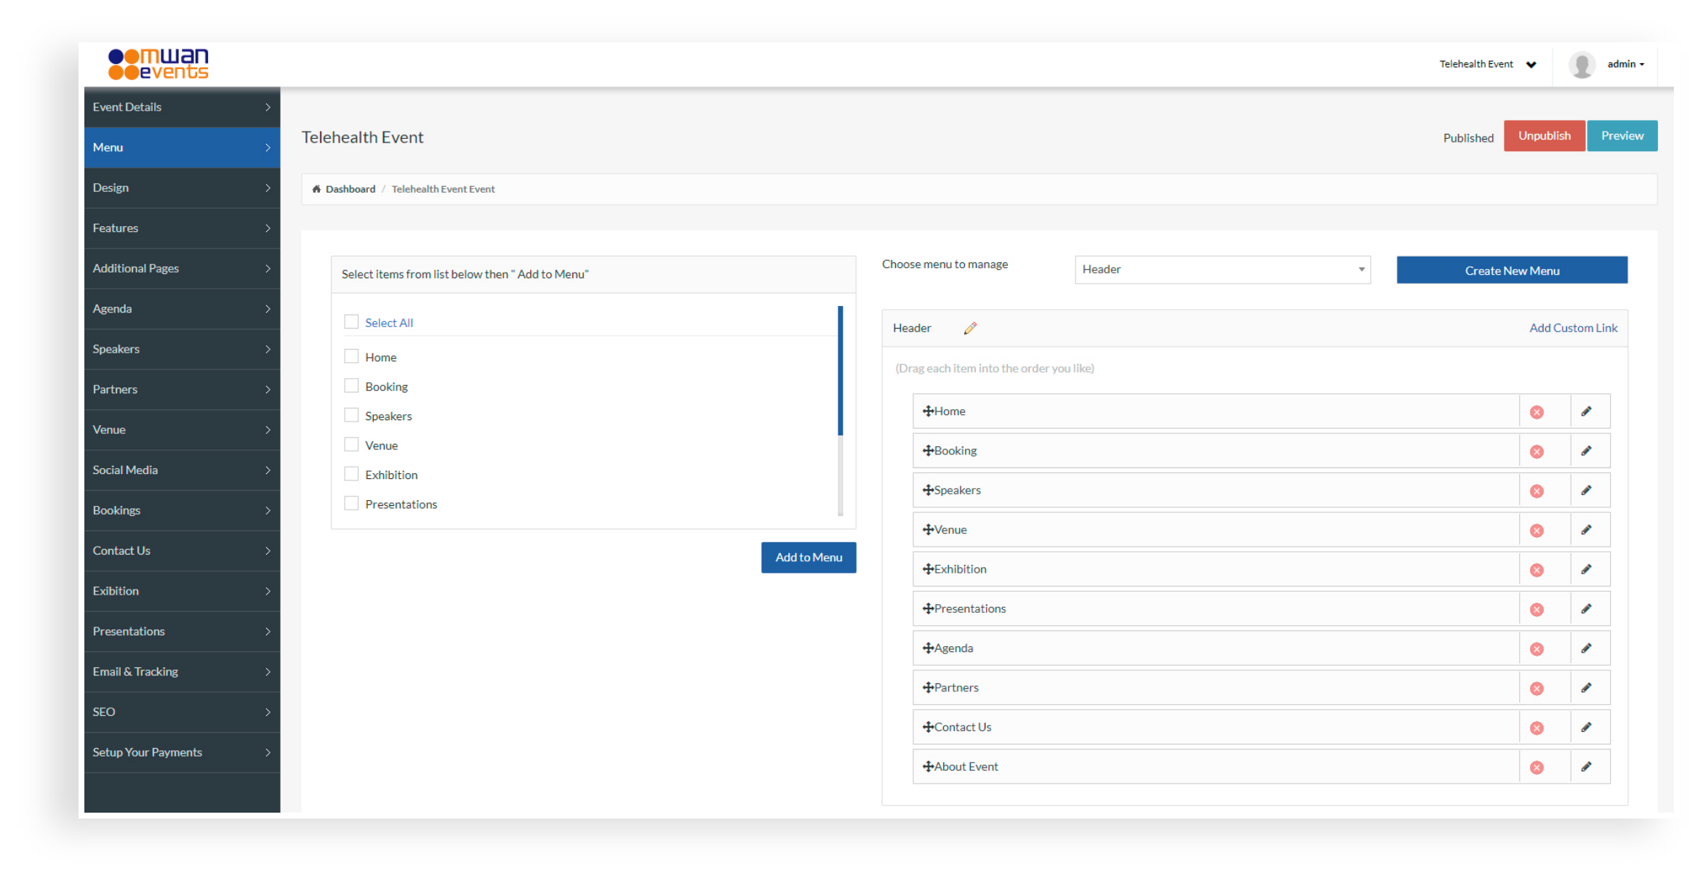Open the admin user avatar
Viewport: 1706px width, 881px height.
pos(1582,65)
